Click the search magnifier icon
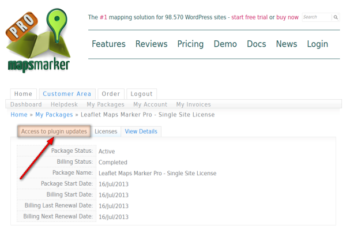The width and height of the screenshot is (346, 226). point(336,17)
